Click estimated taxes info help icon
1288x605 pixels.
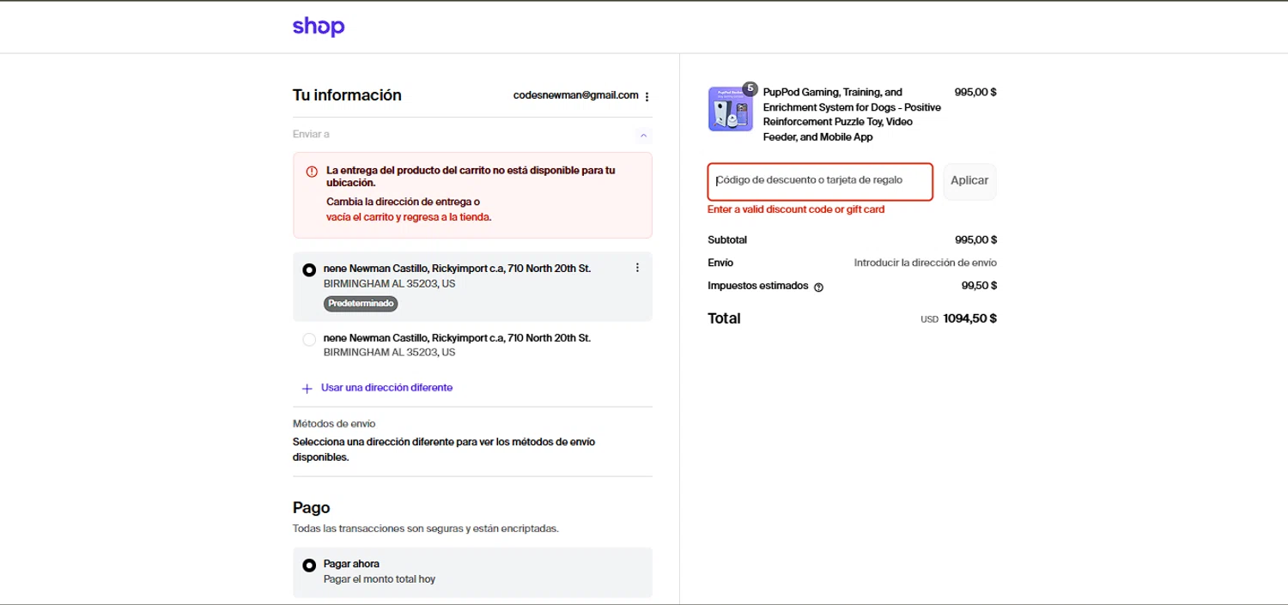[x=818, y=287]
